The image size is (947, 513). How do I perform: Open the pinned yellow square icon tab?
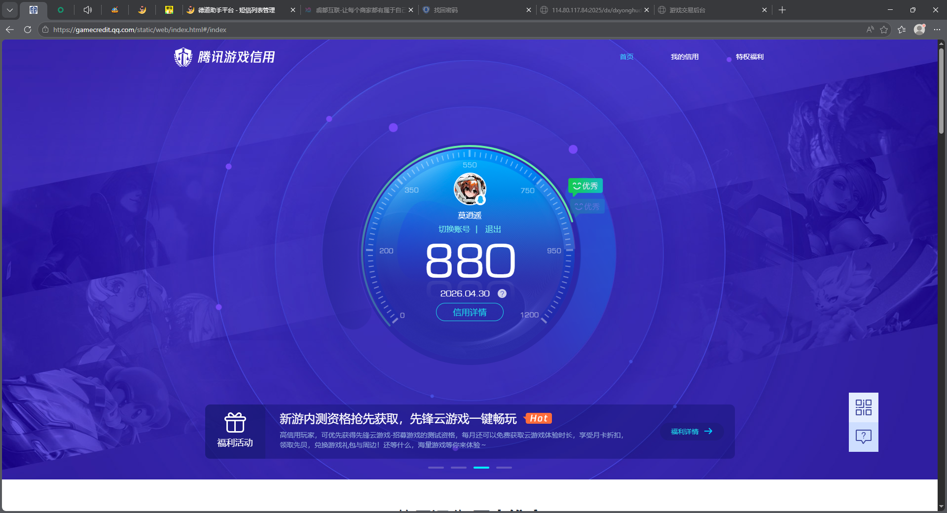coord(169,10)
